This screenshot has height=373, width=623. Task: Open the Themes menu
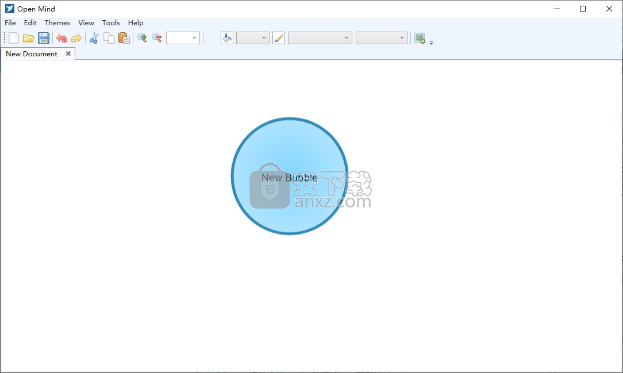57,22
